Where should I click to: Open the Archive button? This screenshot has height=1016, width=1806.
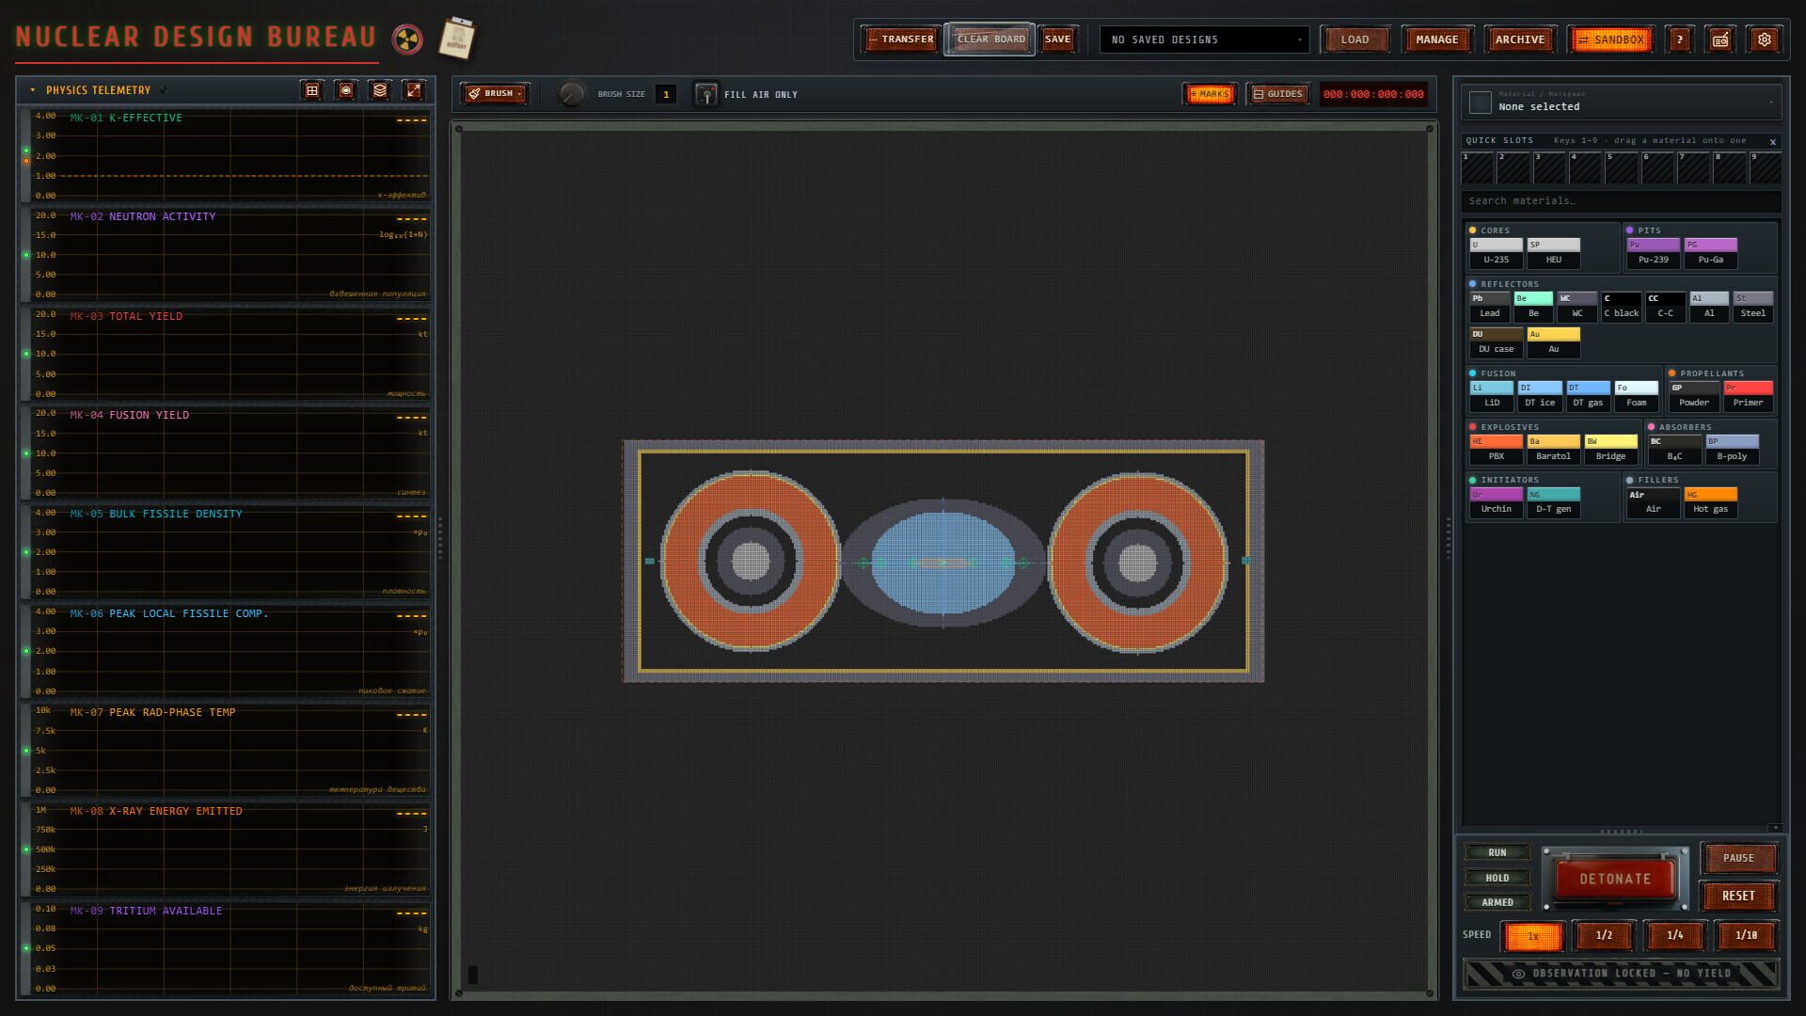point(1519,40)
